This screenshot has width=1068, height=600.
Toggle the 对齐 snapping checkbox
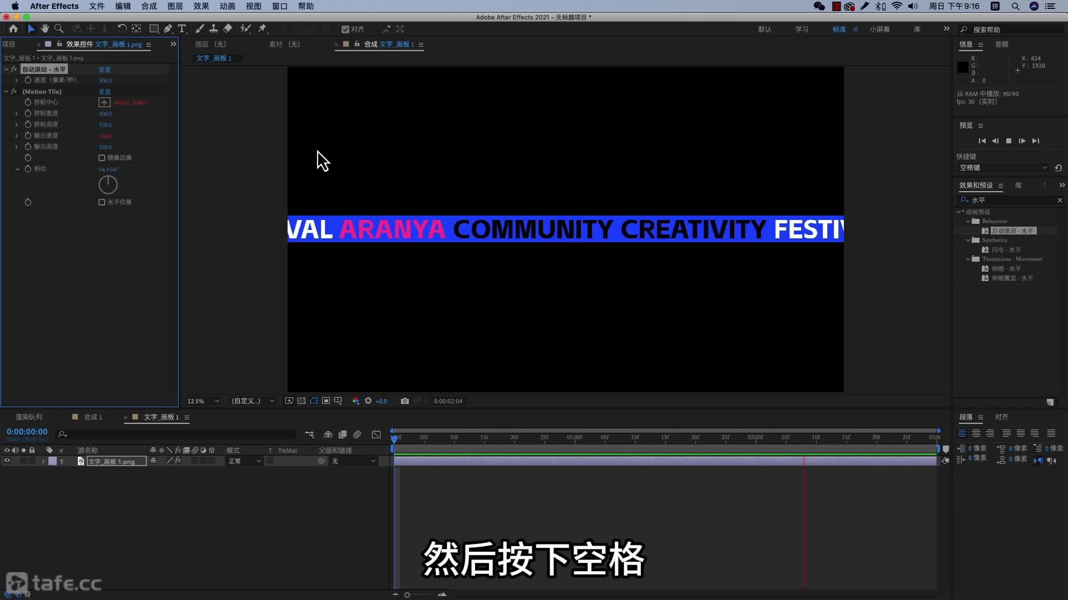[345, 29]
